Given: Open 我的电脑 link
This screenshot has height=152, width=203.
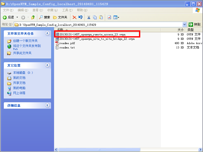Looking at the screenshot, I should pos(19,88).
